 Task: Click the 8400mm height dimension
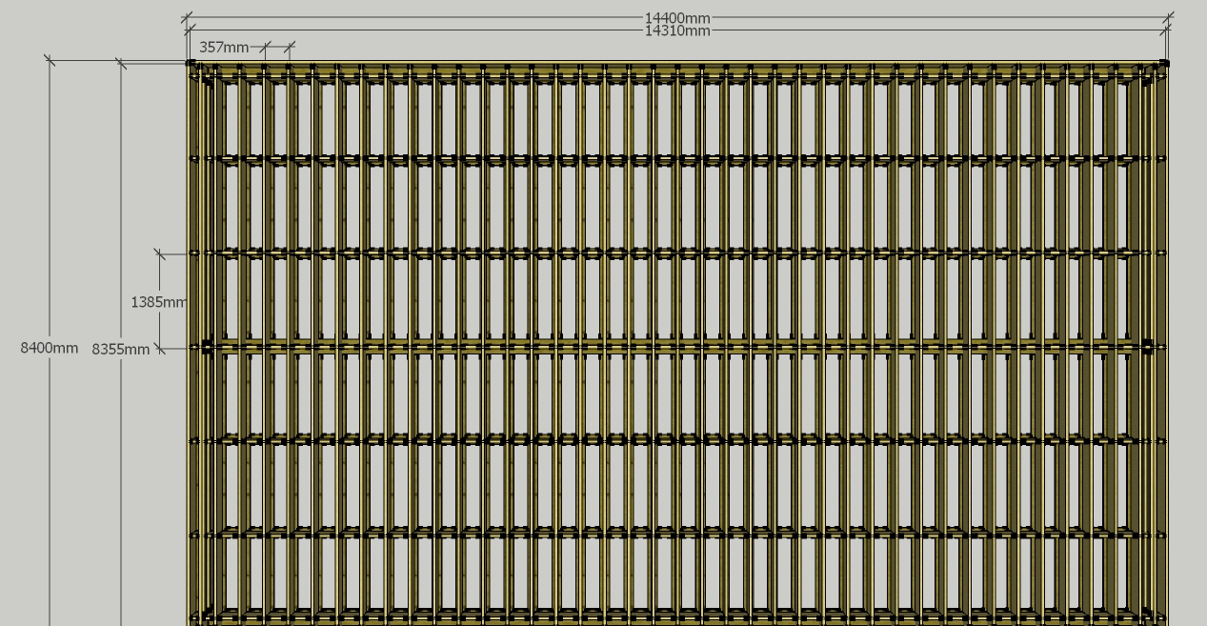(50, 348)
